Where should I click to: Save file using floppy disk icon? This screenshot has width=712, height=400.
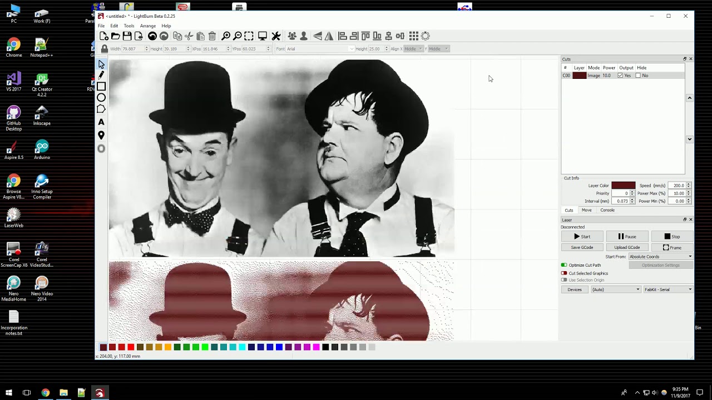(127, 36)
